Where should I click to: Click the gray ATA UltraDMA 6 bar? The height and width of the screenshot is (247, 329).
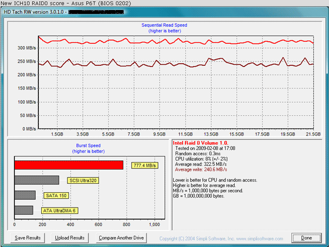[24, 210]
